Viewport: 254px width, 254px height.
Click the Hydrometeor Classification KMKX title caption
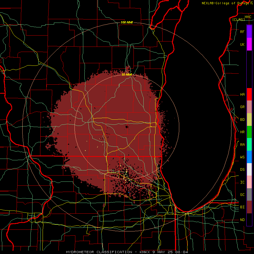[x=127, y=252]
